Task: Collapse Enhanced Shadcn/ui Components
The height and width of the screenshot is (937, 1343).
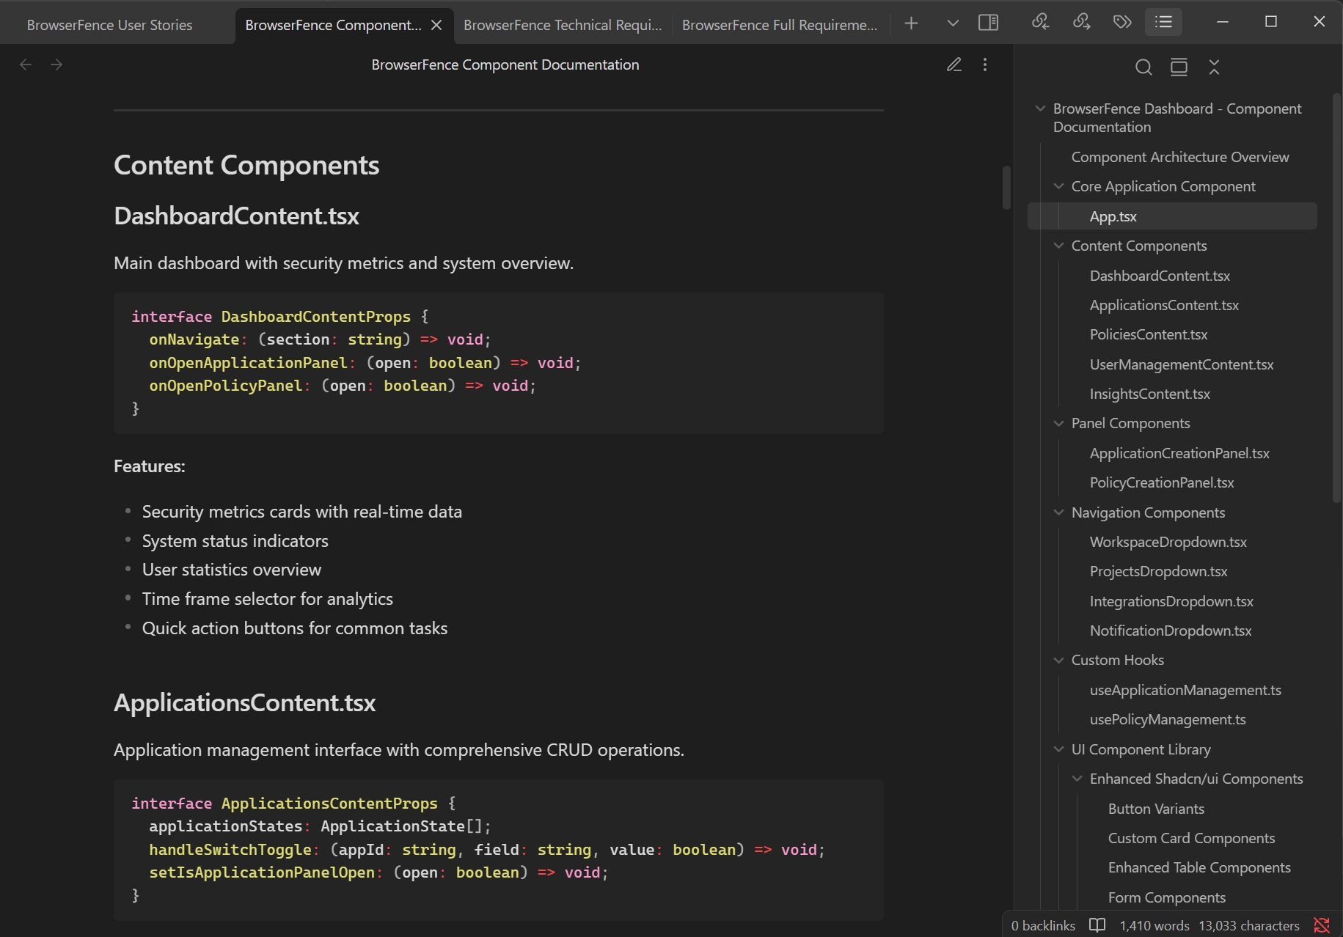Action: point(1077,779)
